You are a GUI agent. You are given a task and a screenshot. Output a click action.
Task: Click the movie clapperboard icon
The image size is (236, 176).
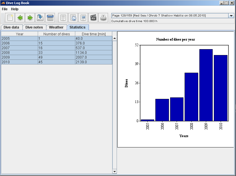93,18
